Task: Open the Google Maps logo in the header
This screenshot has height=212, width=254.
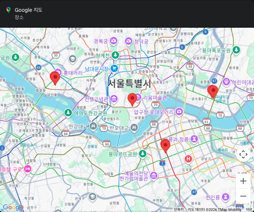Action: (x=8, y=10)
